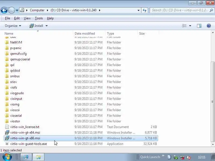Click the scrollbar down arrow
The width and height of the screenshot is (215, 161).
click(213, 144)
